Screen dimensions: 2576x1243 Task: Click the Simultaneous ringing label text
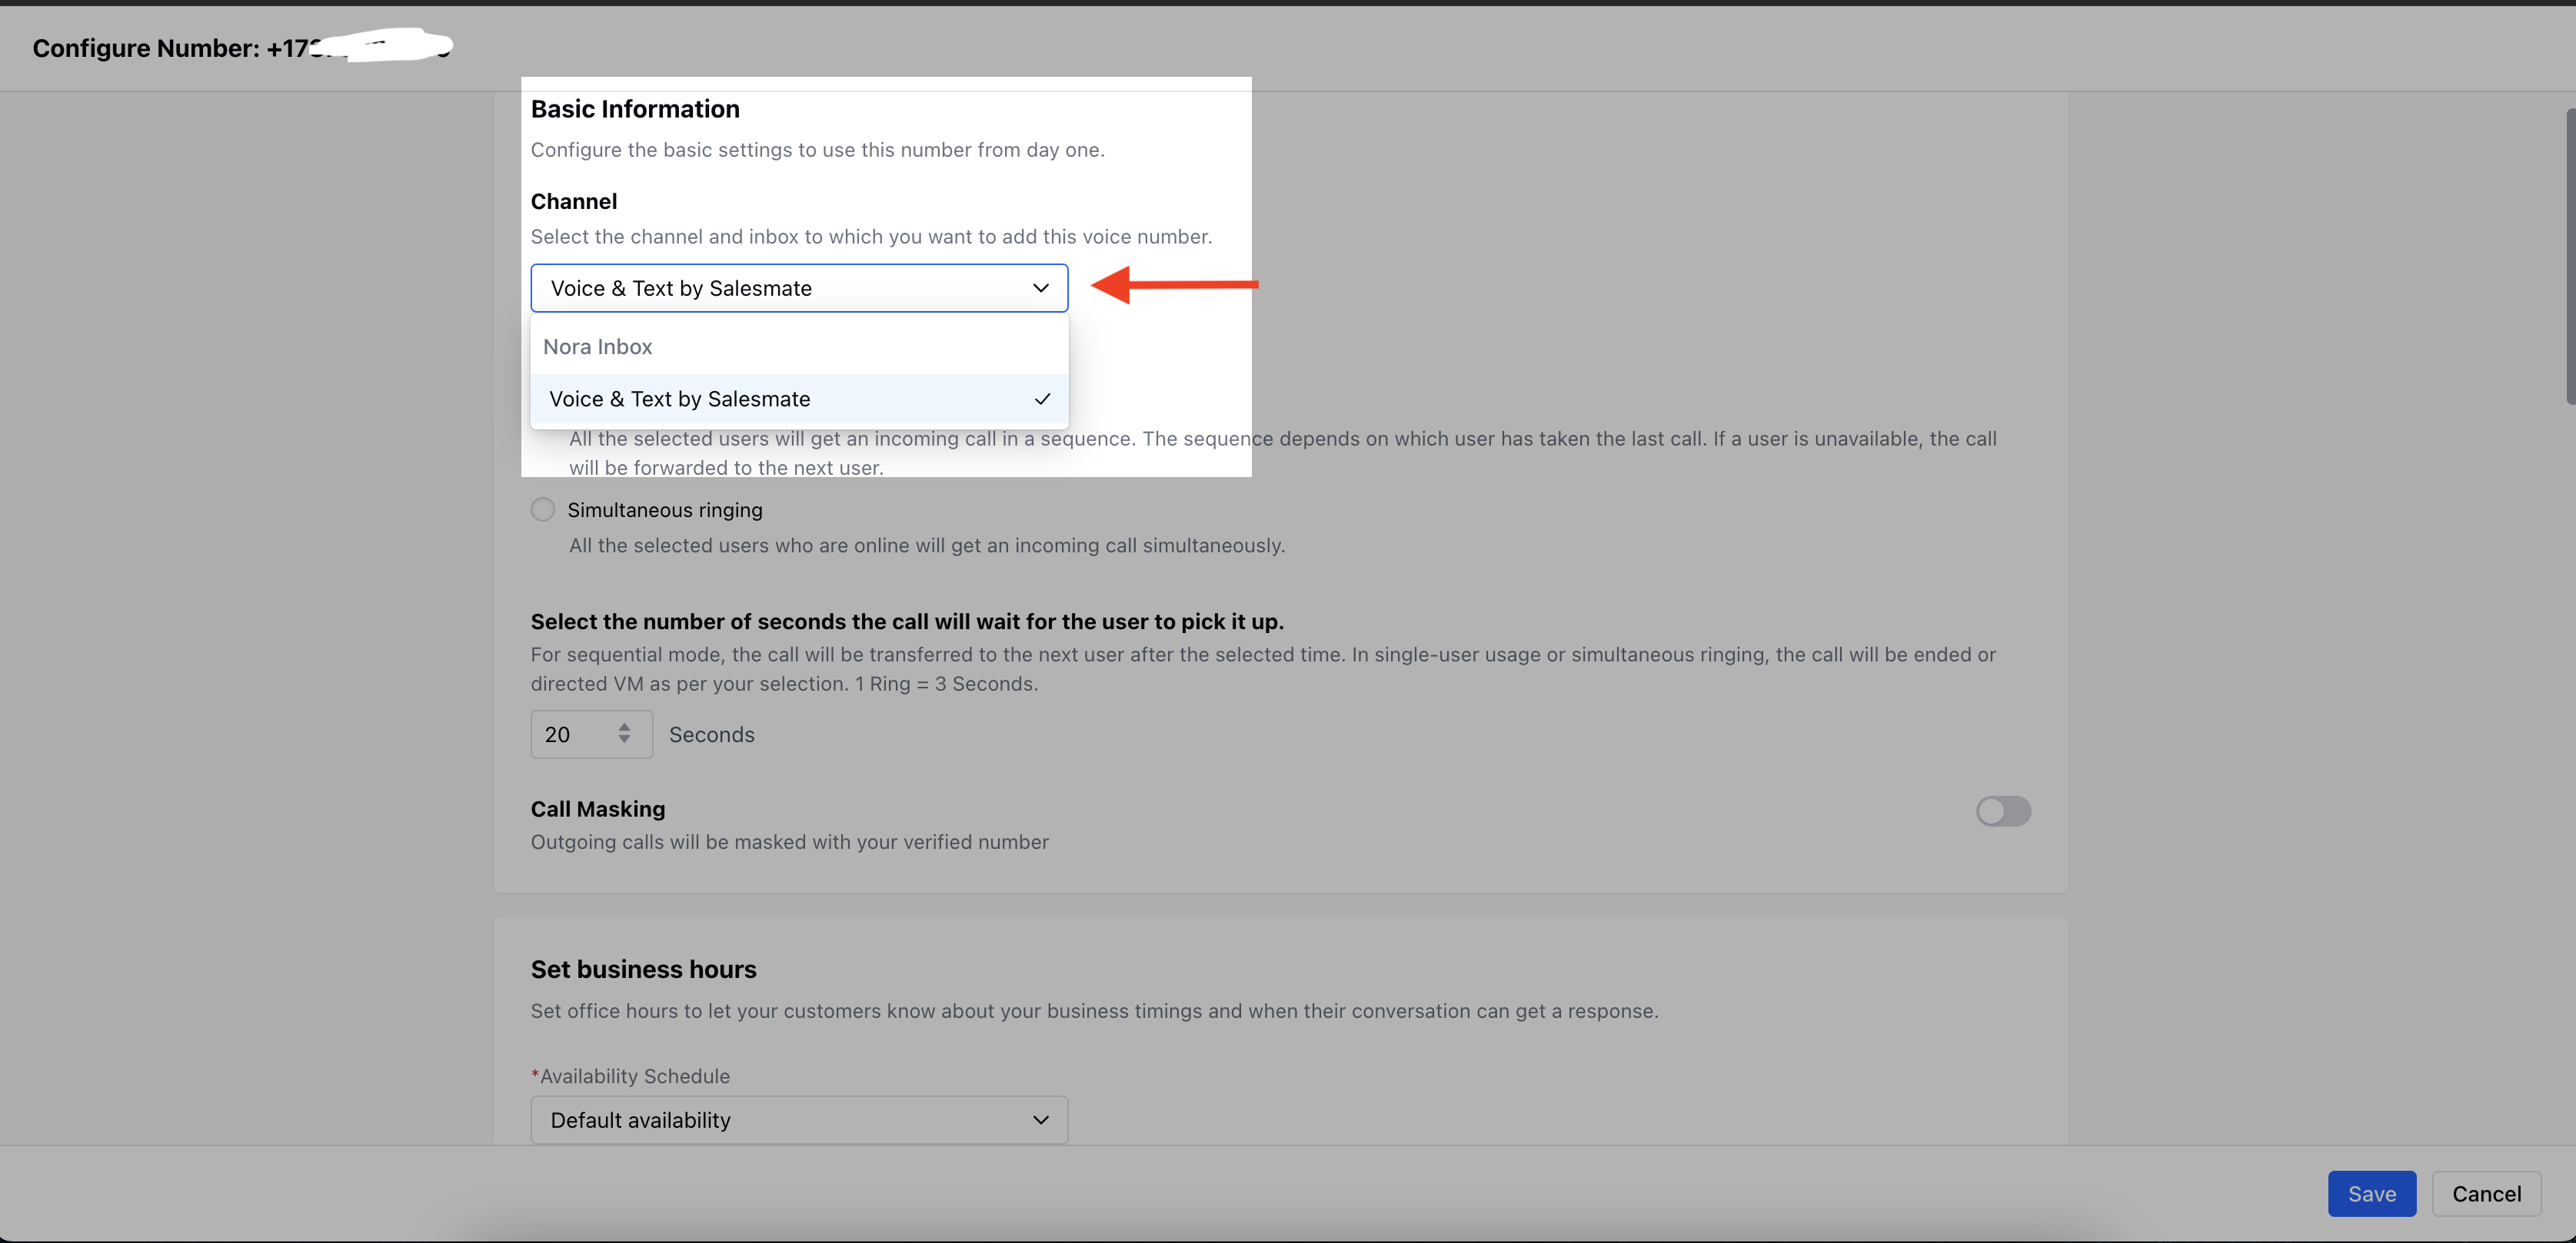tap(665, 509)
